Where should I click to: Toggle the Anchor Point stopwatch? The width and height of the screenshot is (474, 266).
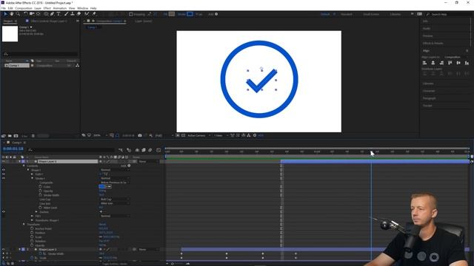pos(32,228)
